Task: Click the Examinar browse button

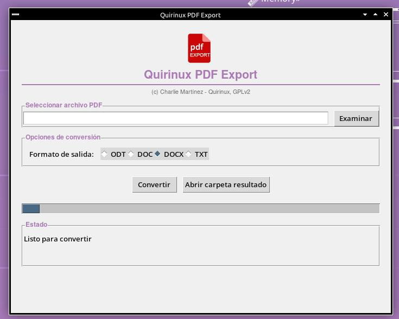Action: tap(356, 119)
